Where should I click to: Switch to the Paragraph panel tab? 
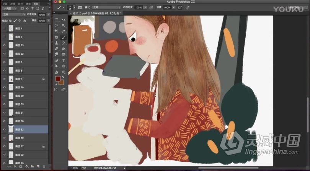13,4
